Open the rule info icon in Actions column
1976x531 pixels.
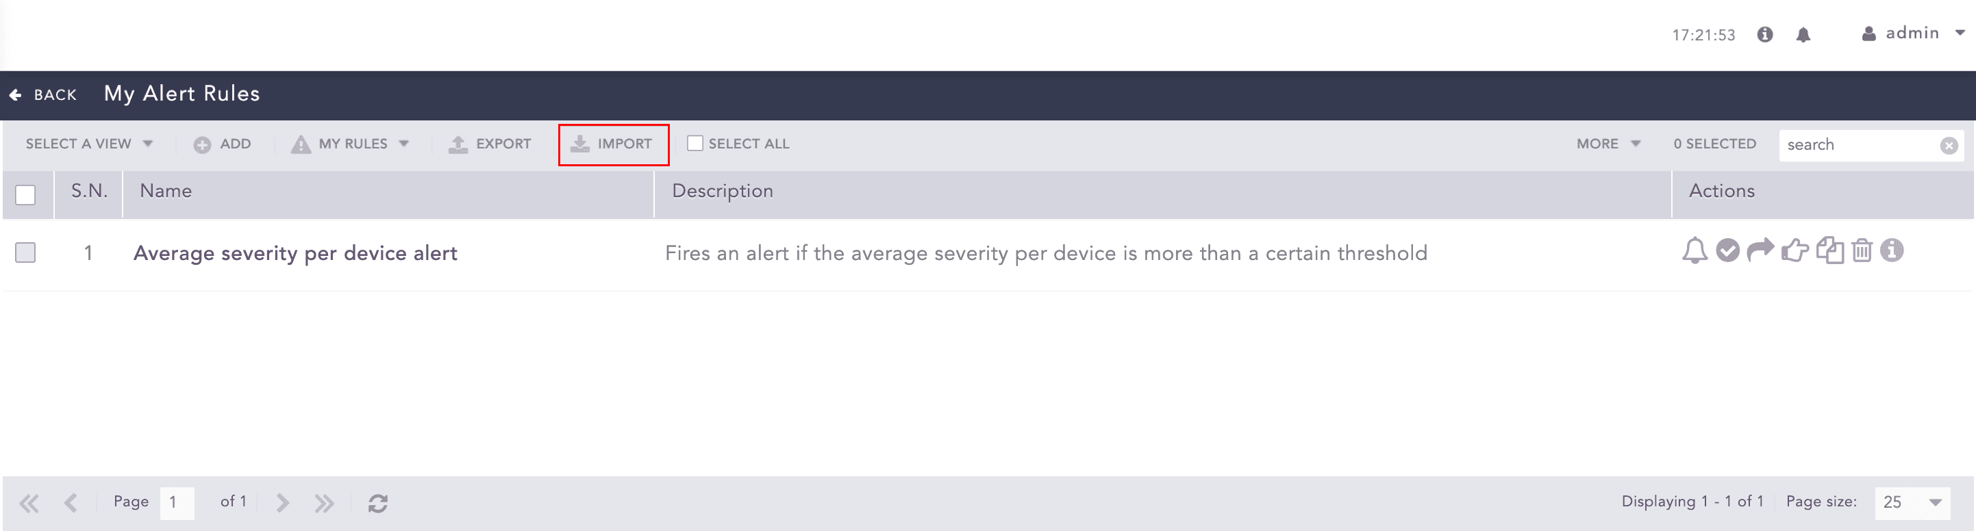coord(1892,250)
